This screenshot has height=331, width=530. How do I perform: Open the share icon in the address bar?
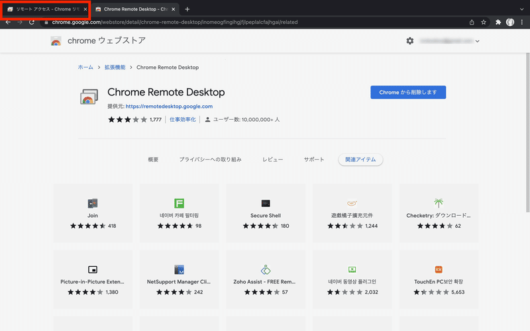tap(472, 23)
